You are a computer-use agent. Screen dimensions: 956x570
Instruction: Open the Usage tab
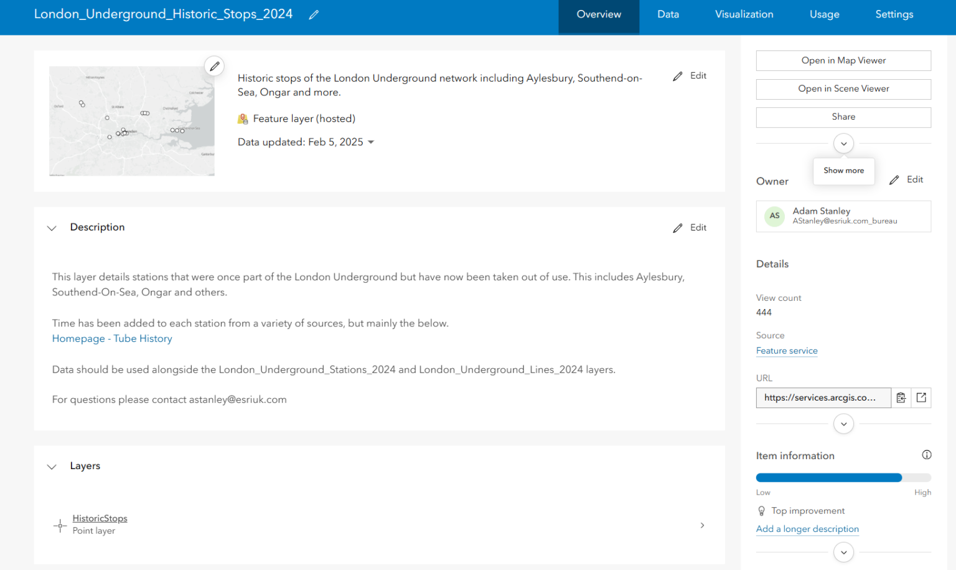click(824, 15)
